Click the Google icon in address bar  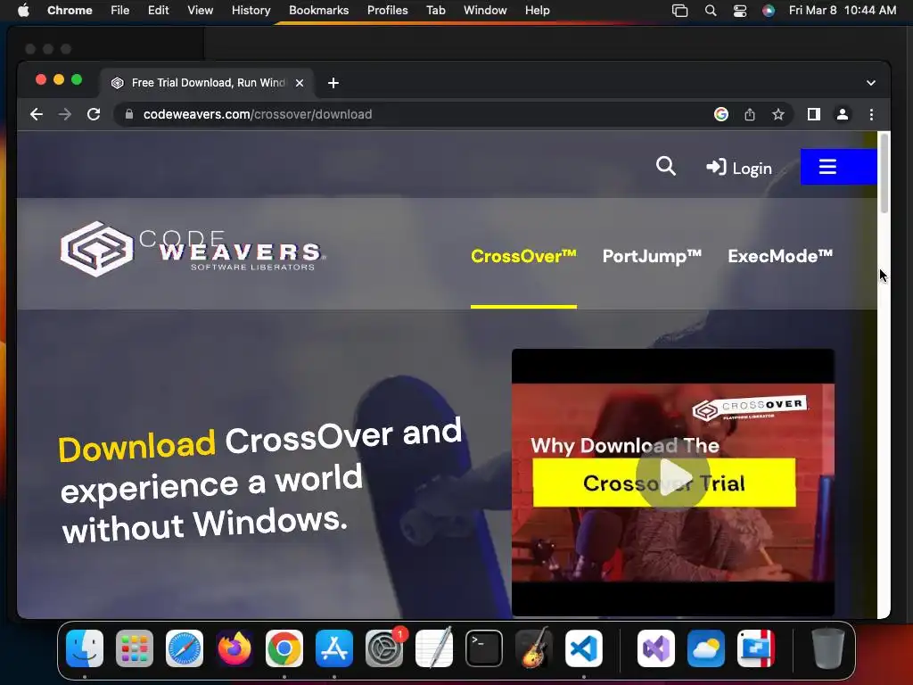tap(720, 114)
